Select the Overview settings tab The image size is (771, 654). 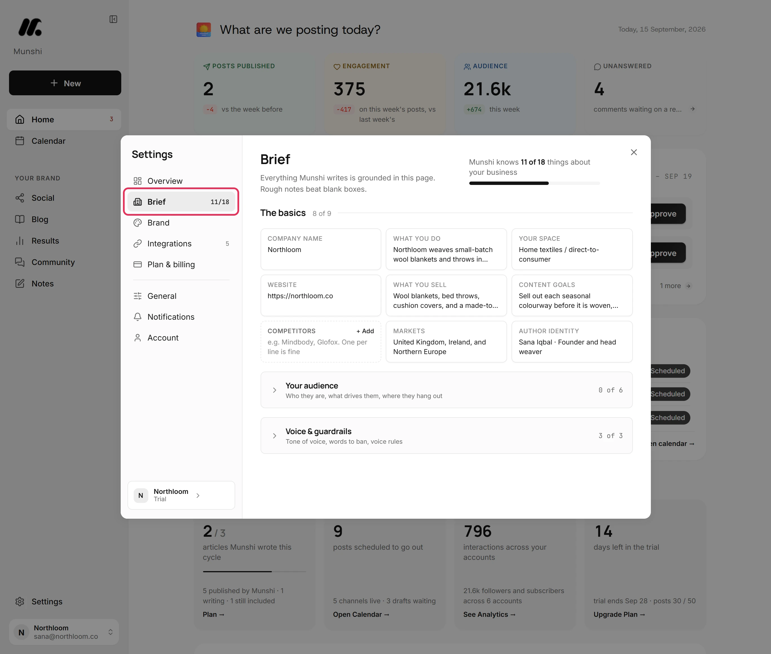pos(181,181)
